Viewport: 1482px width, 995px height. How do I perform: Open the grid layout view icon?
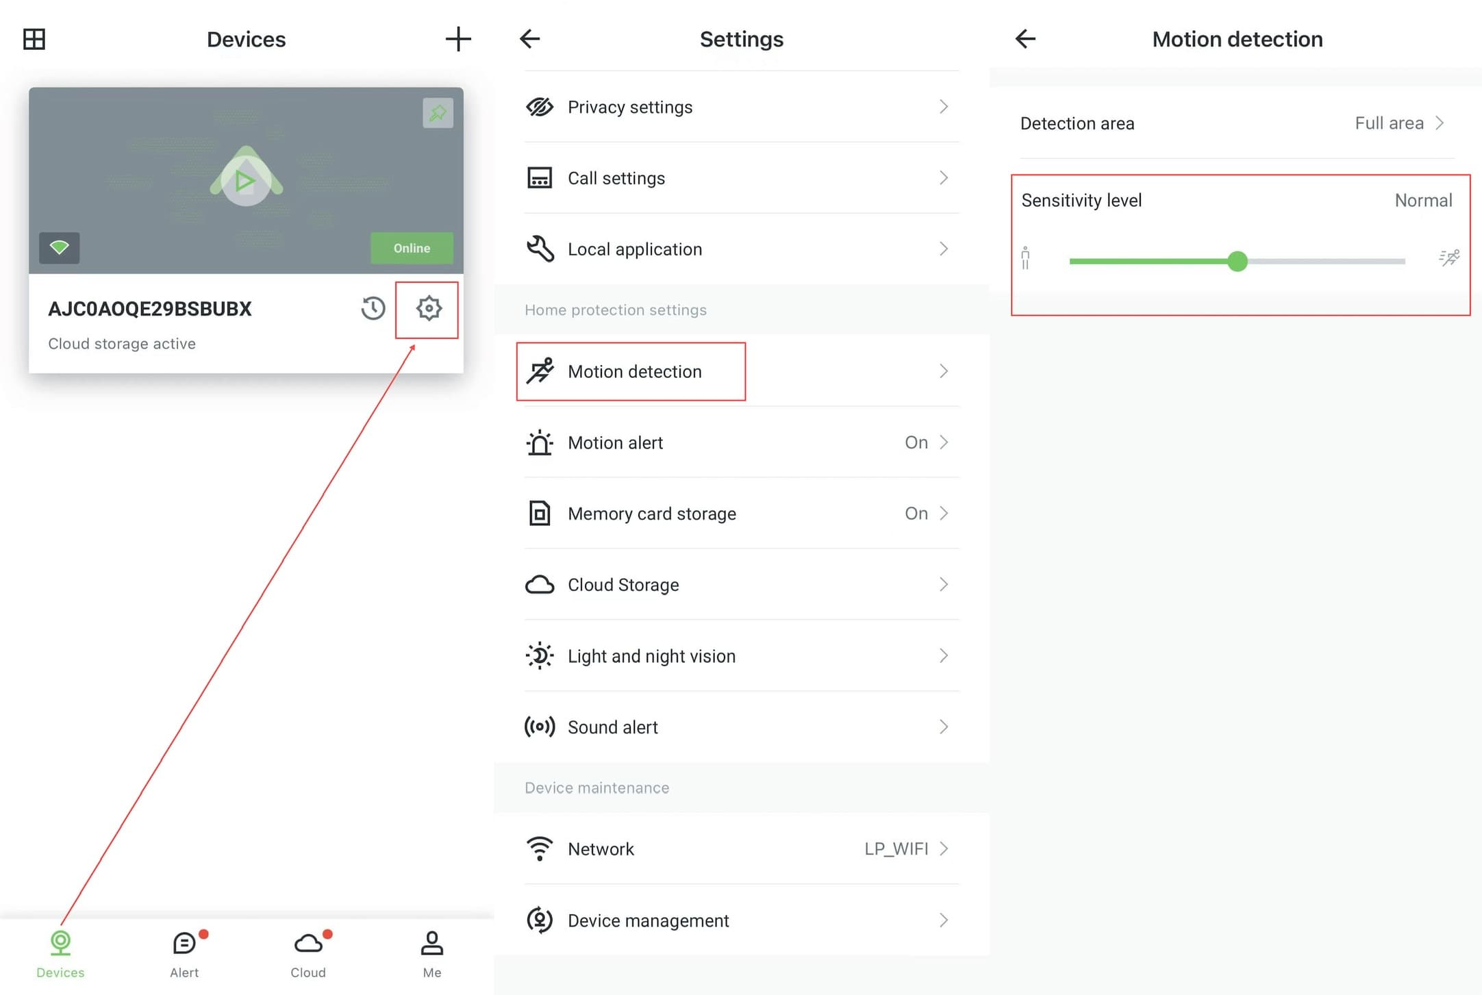(x=34, y=39)
